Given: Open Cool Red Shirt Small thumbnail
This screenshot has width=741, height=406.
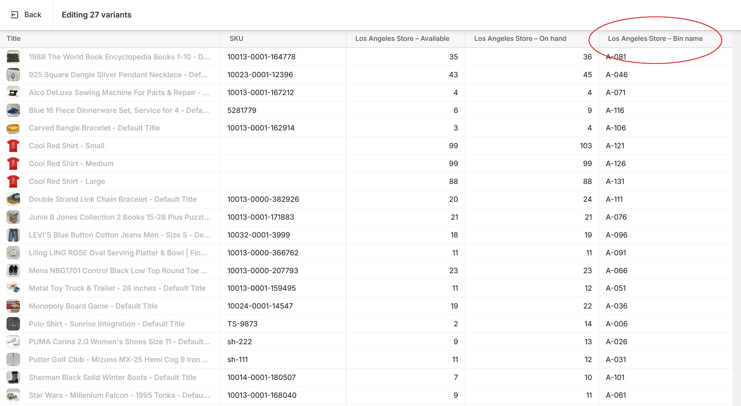Looking at the screenshot, I should (x=13, y=146).
